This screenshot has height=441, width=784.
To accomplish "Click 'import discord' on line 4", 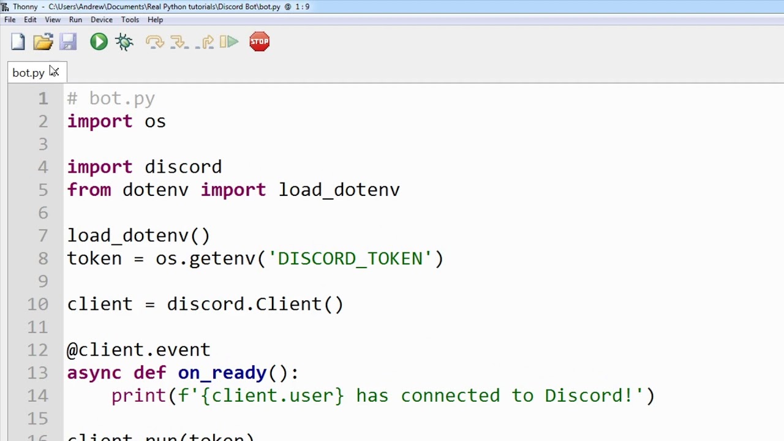I will (x=145, y=167).
